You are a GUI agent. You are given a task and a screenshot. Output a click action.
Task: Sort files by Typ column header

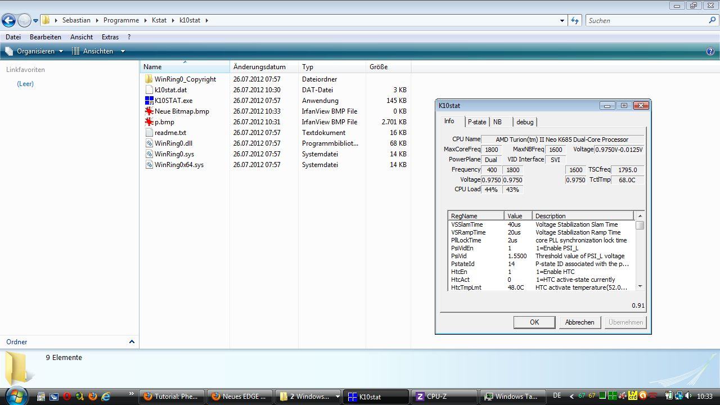[332, 66]
